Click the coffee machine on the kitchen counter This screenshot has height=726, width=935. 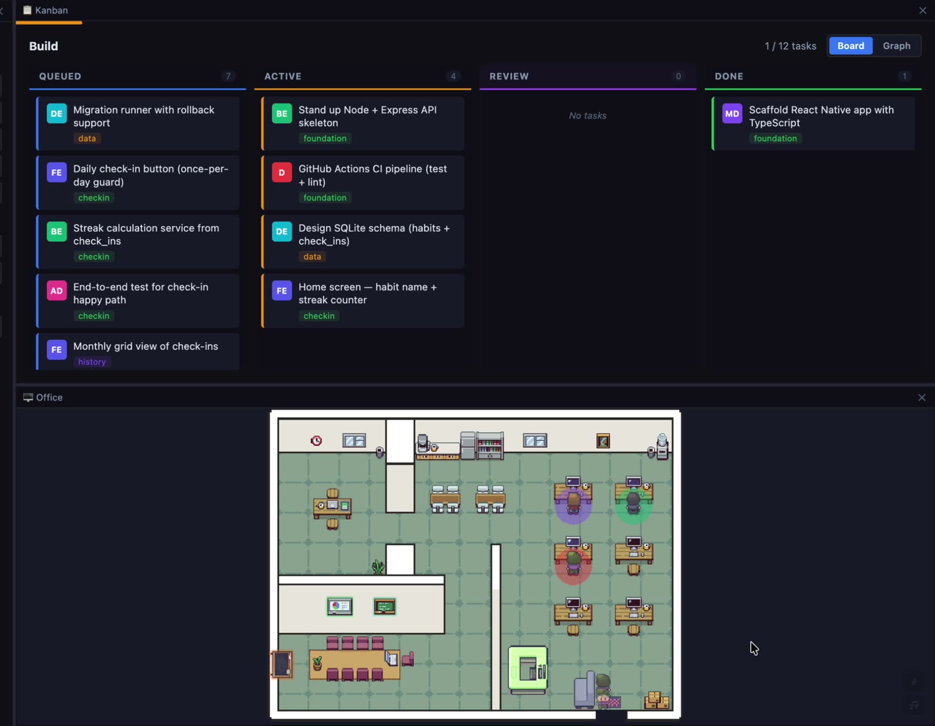[423, 443]
